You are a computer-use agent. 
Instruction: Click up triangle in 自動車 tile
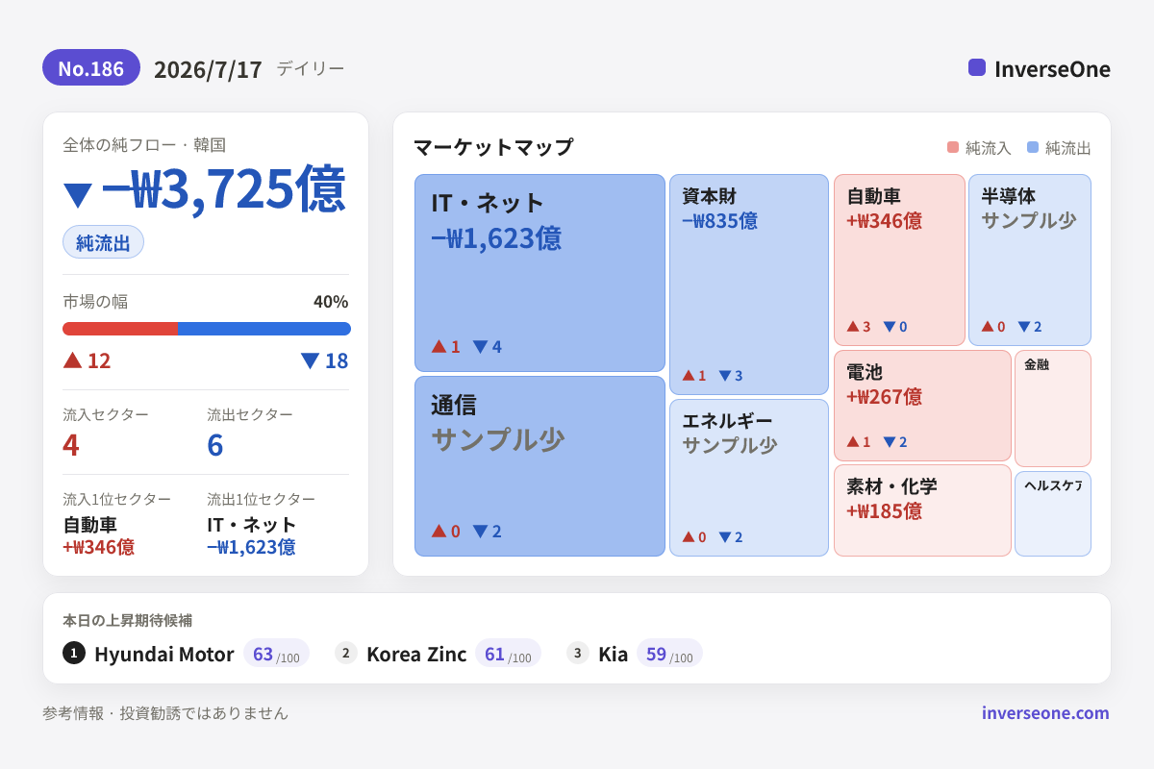point(853,326)
